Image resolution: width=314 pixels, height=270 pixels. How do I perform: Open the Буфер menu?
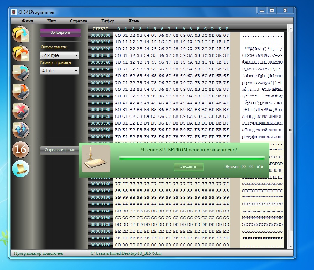point(108,21)
